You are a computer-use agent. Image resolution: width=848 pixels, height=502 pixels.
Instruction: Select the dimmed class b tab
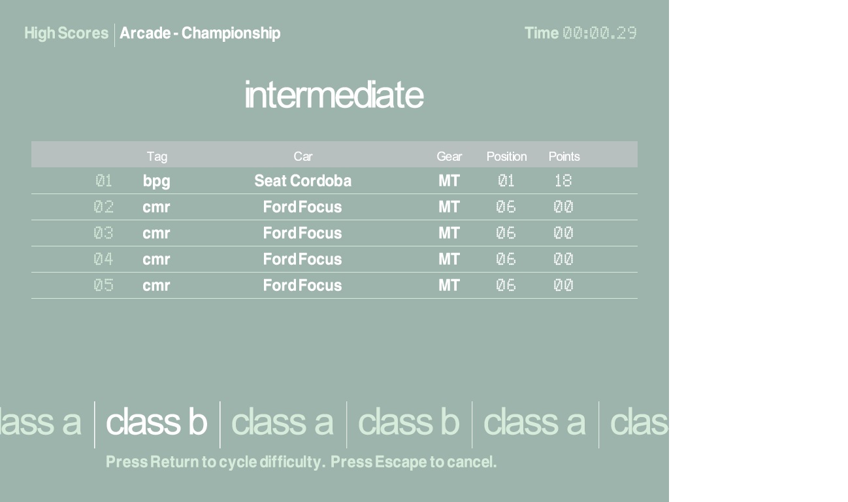tap(408, 422)
